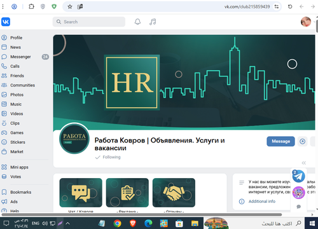This screenshot has height=229, width=318.
Task: Toggle the Following subscription status
Action: 108,157
